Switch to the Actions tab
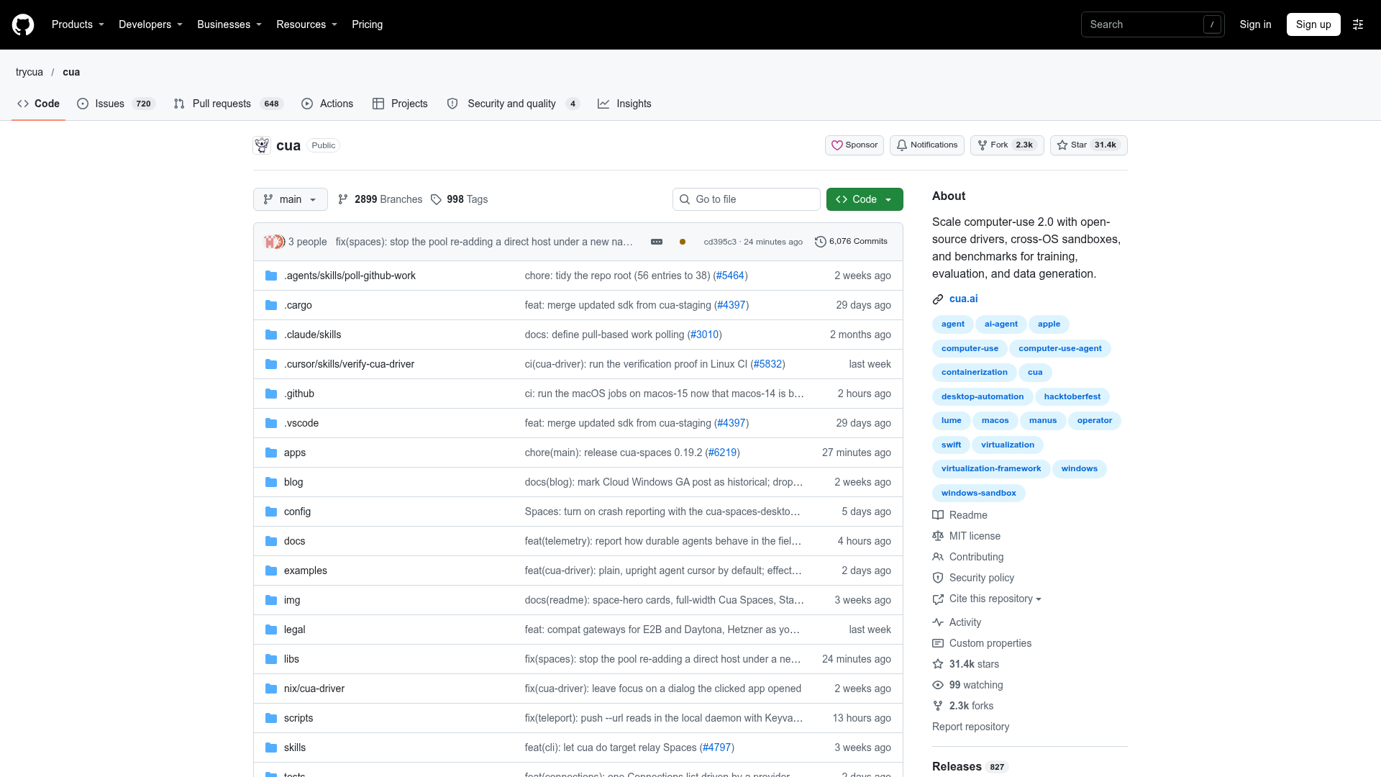Screen dimensions: 1381x777 (327, 104)
